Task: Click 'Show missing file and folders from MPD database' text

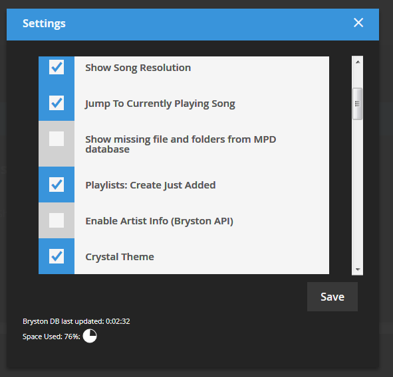Action: tap(181, 144)
